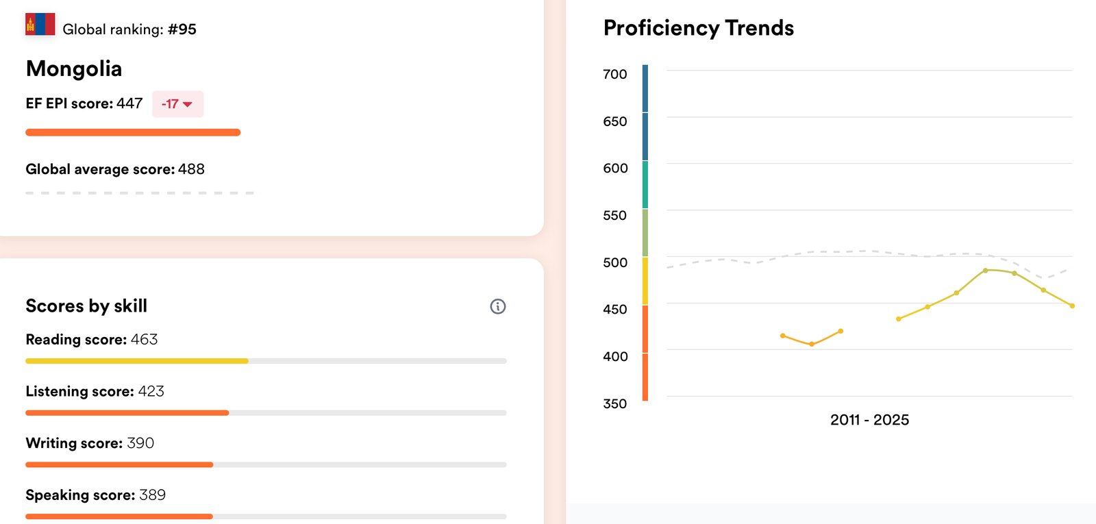The image size is (1096, 524).
Task: Click the yellow band of the proficiency scale
Action: pos(645,281)
